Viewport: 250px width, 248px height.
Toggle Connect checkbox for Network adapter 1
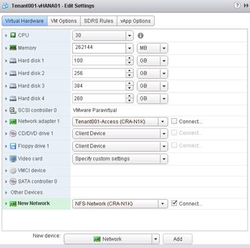pos(174,121)
